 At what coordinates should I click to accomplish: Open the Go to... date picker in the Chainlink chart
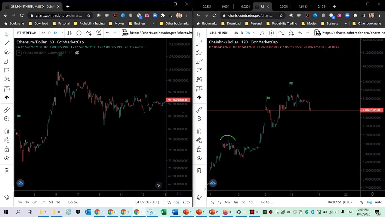[267, 202]
